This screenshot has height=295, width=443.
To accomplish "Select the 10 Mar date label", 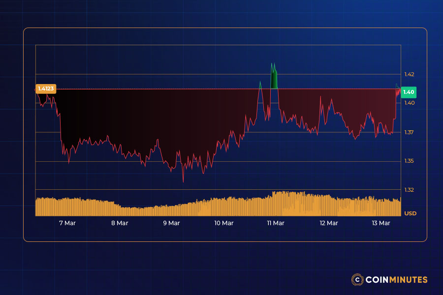I will click(224, 223).
